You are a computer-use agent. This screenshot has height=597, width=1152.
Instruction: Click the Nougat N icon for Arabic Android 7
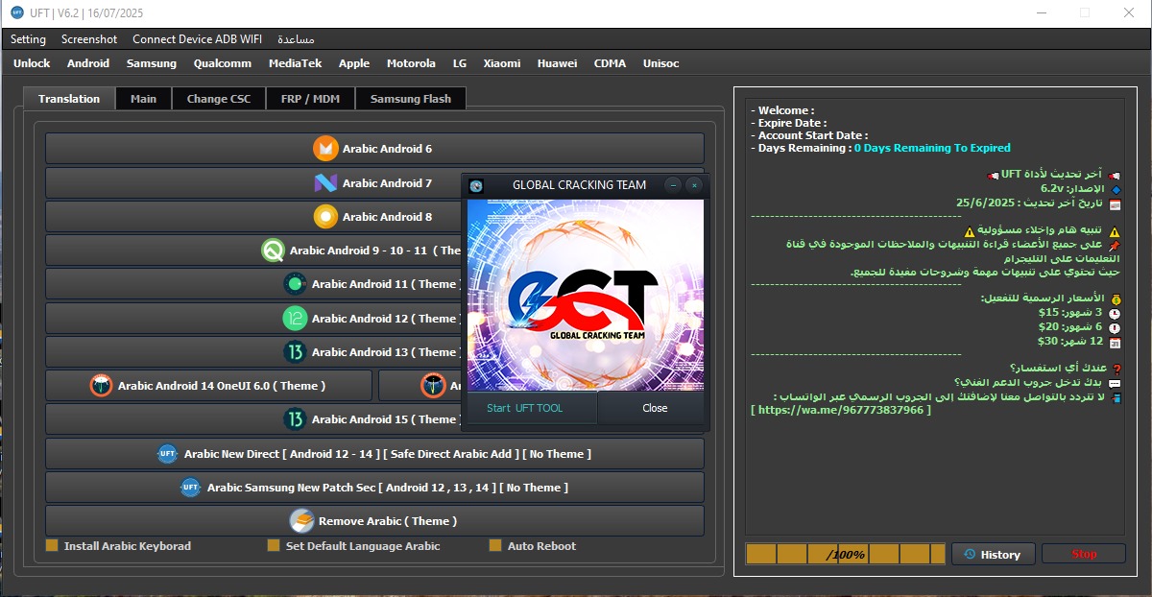click(325, 182)
